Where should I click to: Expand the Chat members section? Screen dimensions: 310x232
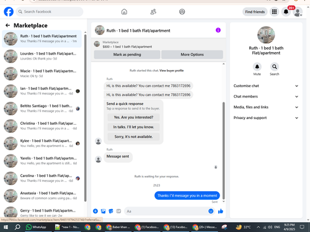pos(266,96)
